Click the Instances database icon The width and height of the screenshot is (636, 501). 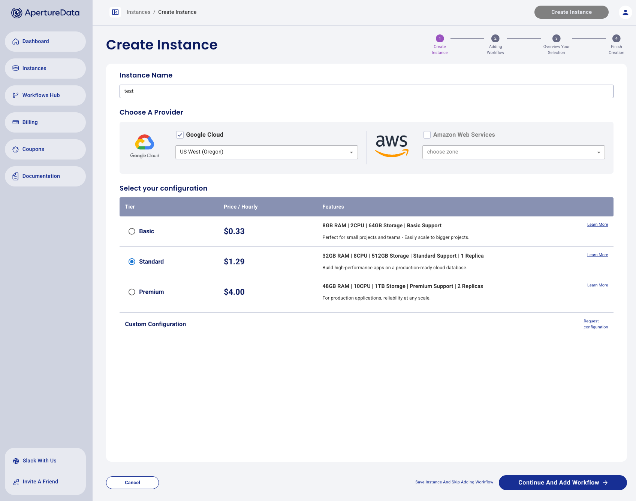coord(16,69)
